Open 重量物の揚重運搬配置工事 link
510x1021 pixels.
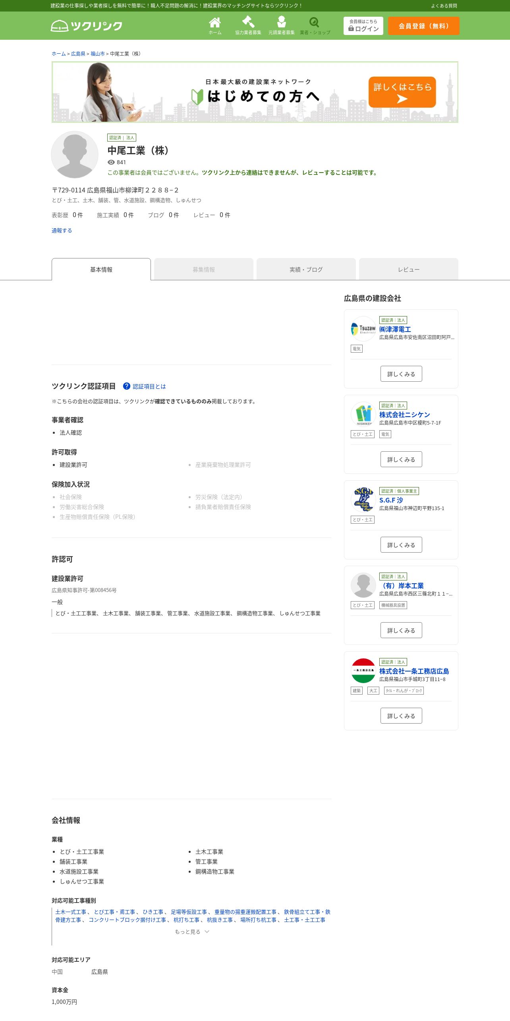[x=245, y=912]
